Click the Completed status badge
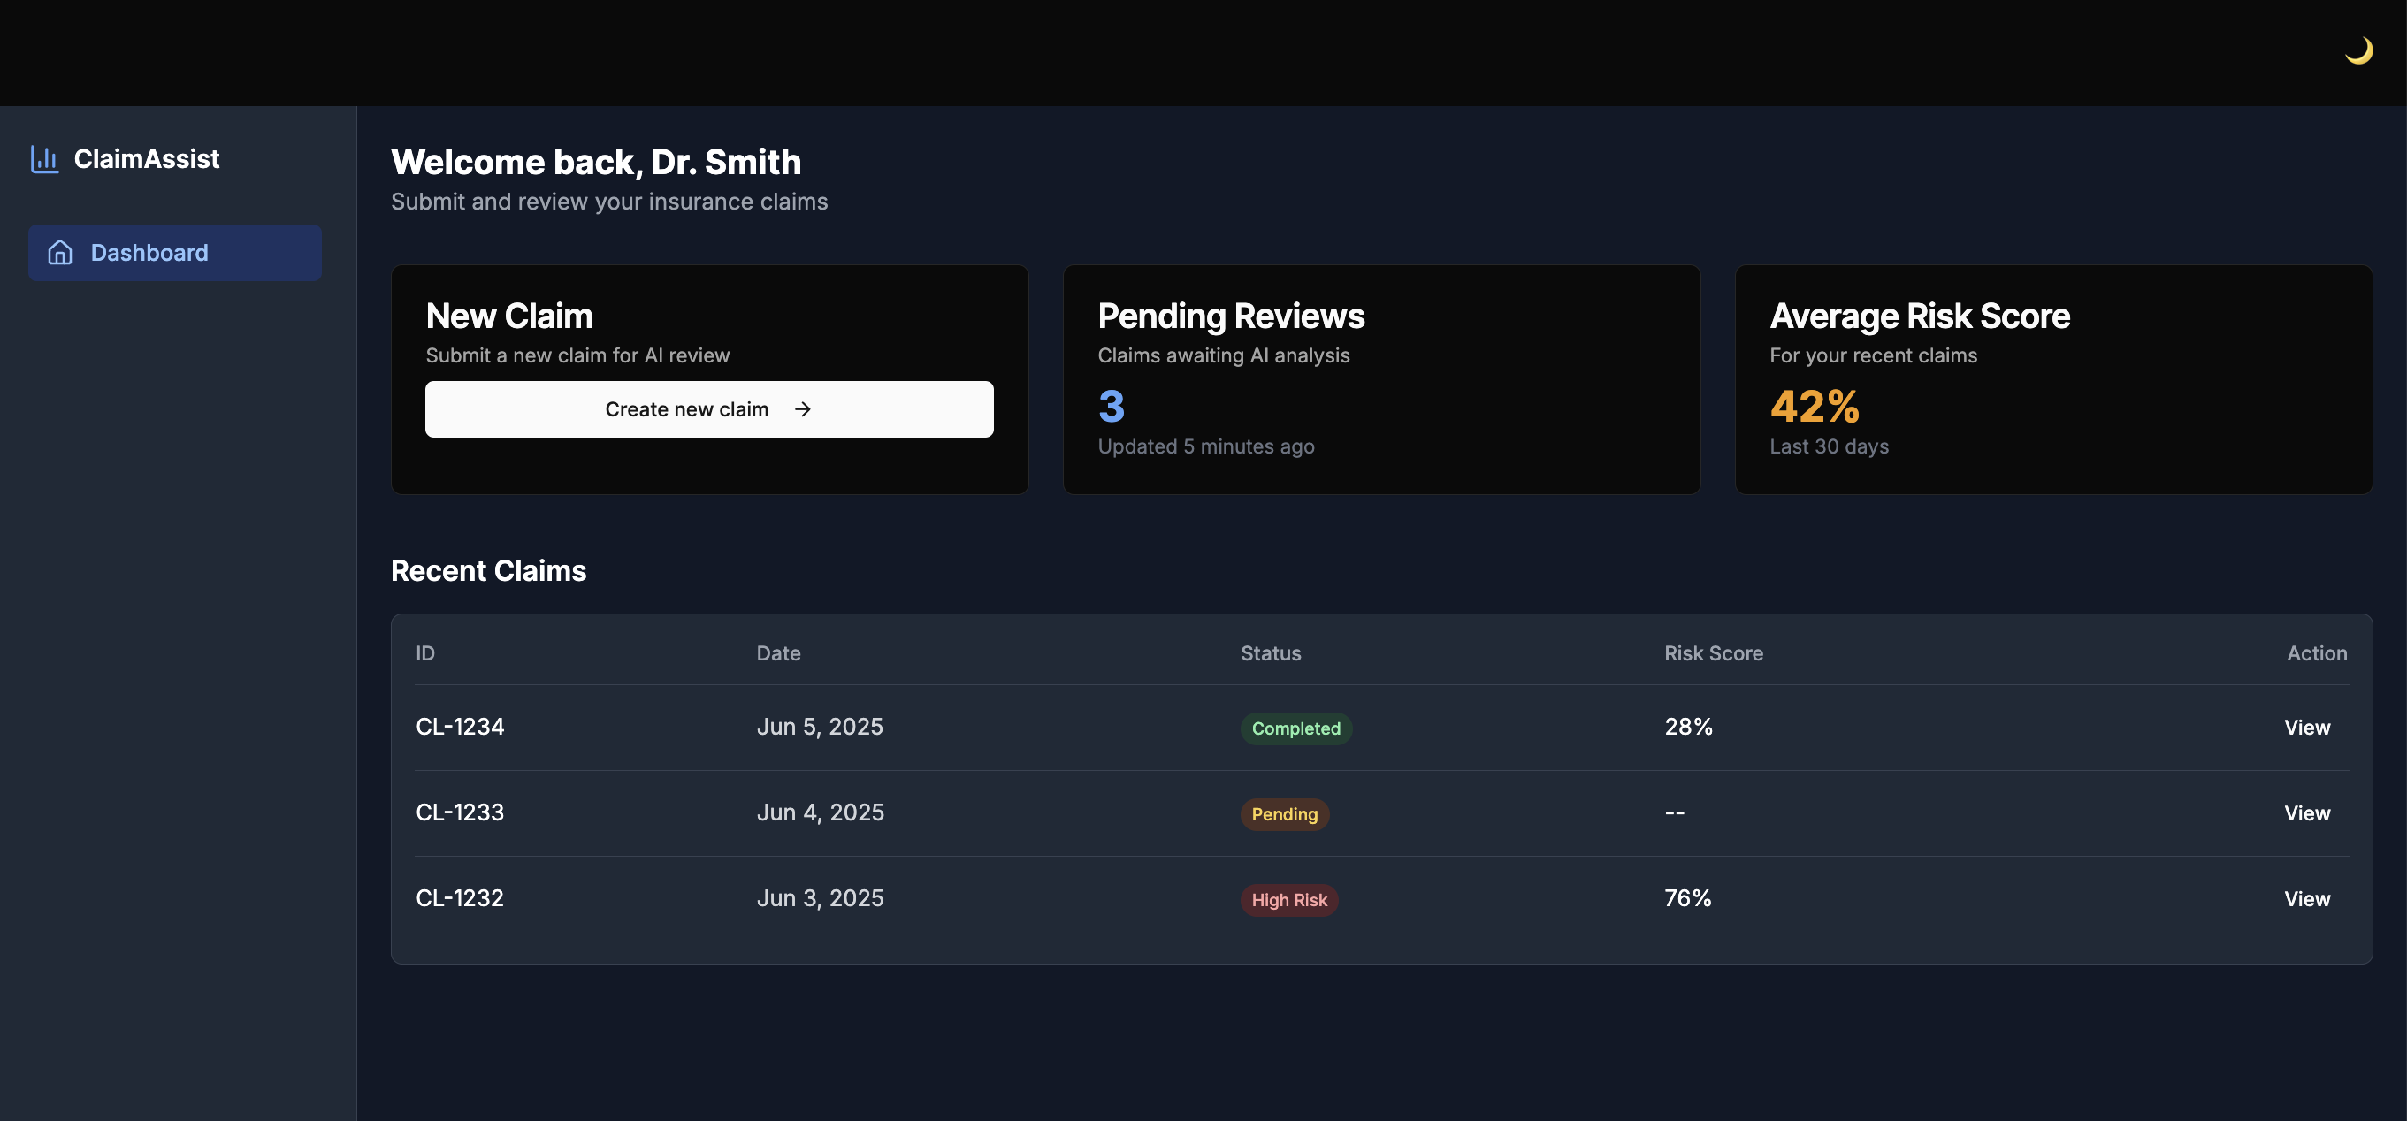The width and height of the screenshot is (2407, 1121). (1295, 728)
